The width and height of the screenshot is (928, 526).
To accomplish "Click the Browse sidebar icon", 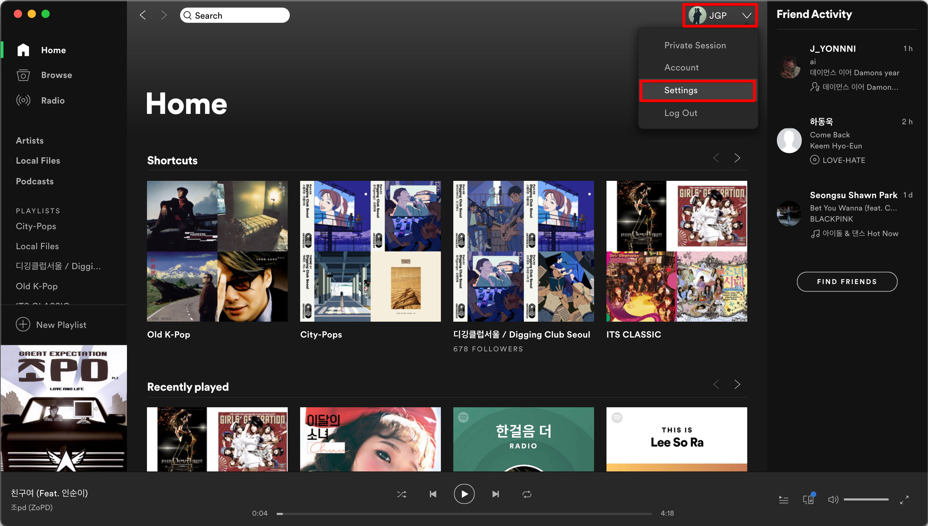I will (23, 75).
